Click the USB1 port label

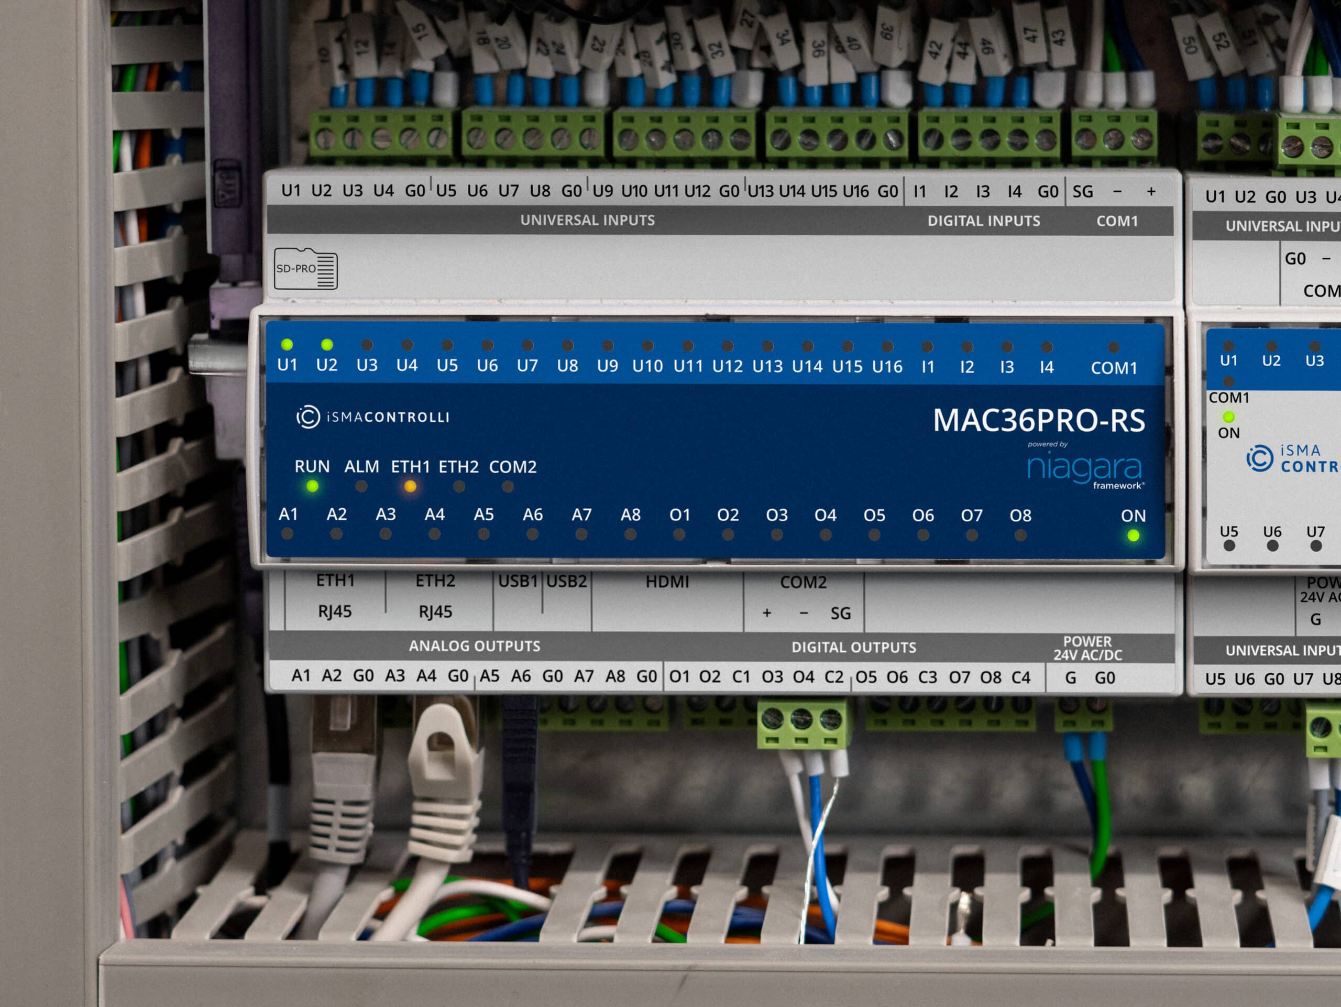pyautogui.click(x=518, y=582)
